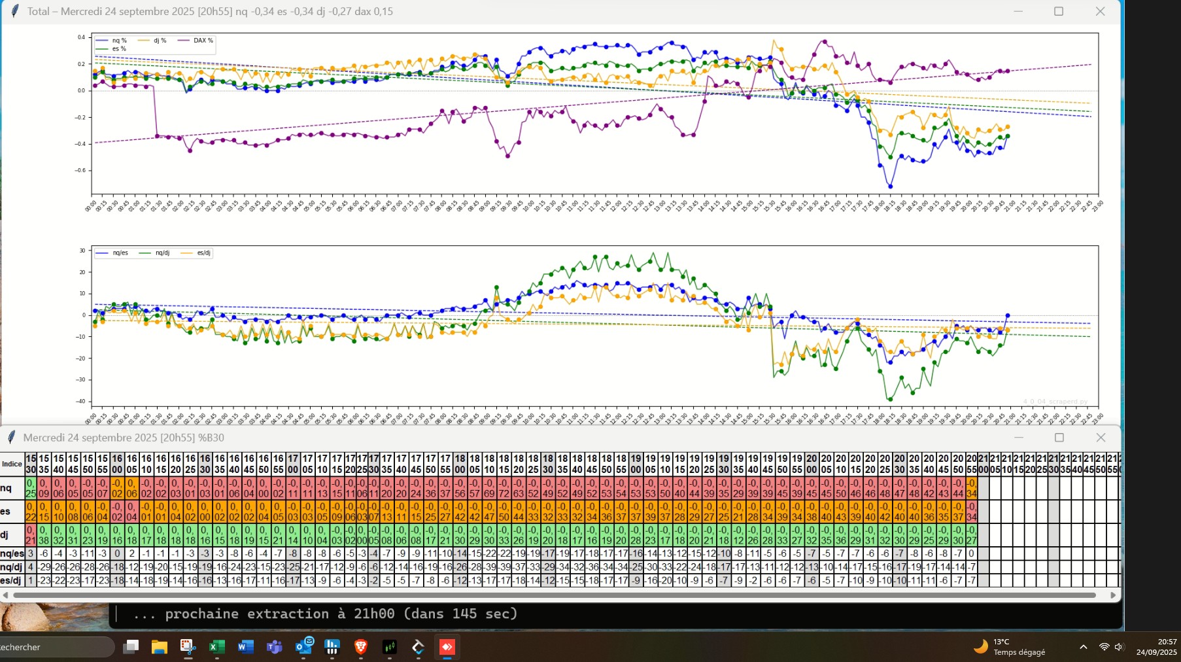The width and height of the screenshot is (1181, 662).
Task: Select the 'es' row label in the table
Action: pyautogui.click(x=12, y=512)
